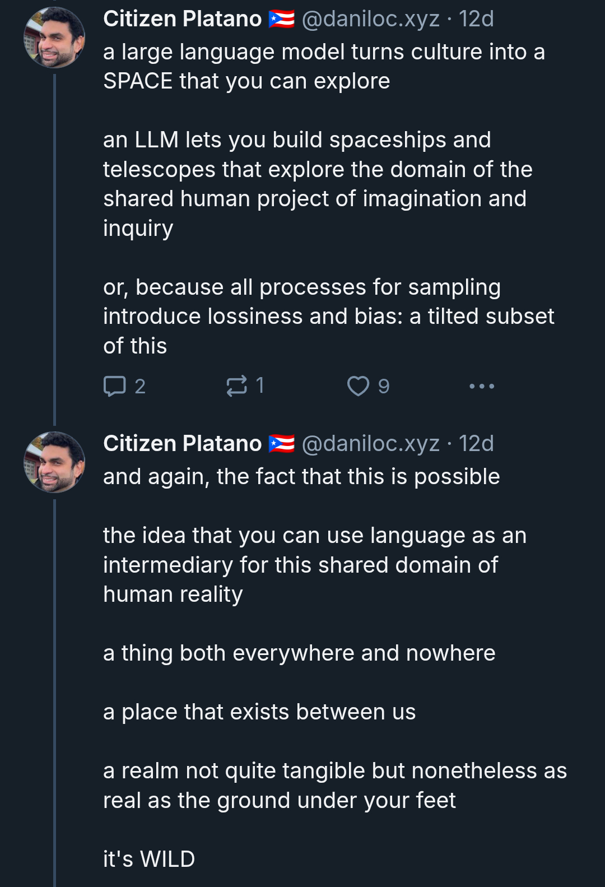This screenshot has width=605, height=887.
Task: Click the like count "9"
Action: point(384,387)
